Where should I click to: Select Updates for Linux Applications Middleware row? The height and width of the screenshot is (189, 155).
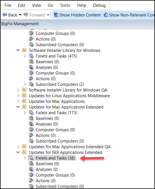point(69,95)
